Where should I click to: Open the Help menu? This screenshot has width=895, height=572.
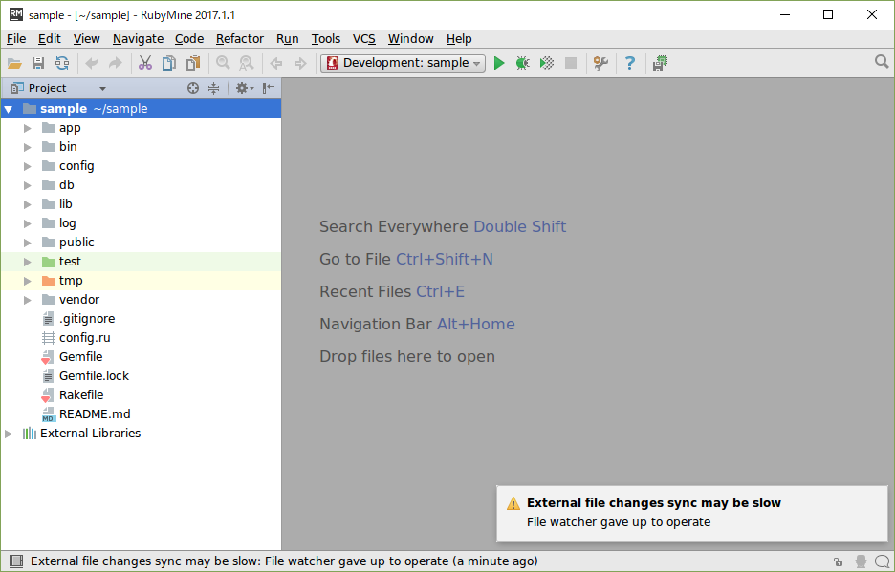[459, 39]
